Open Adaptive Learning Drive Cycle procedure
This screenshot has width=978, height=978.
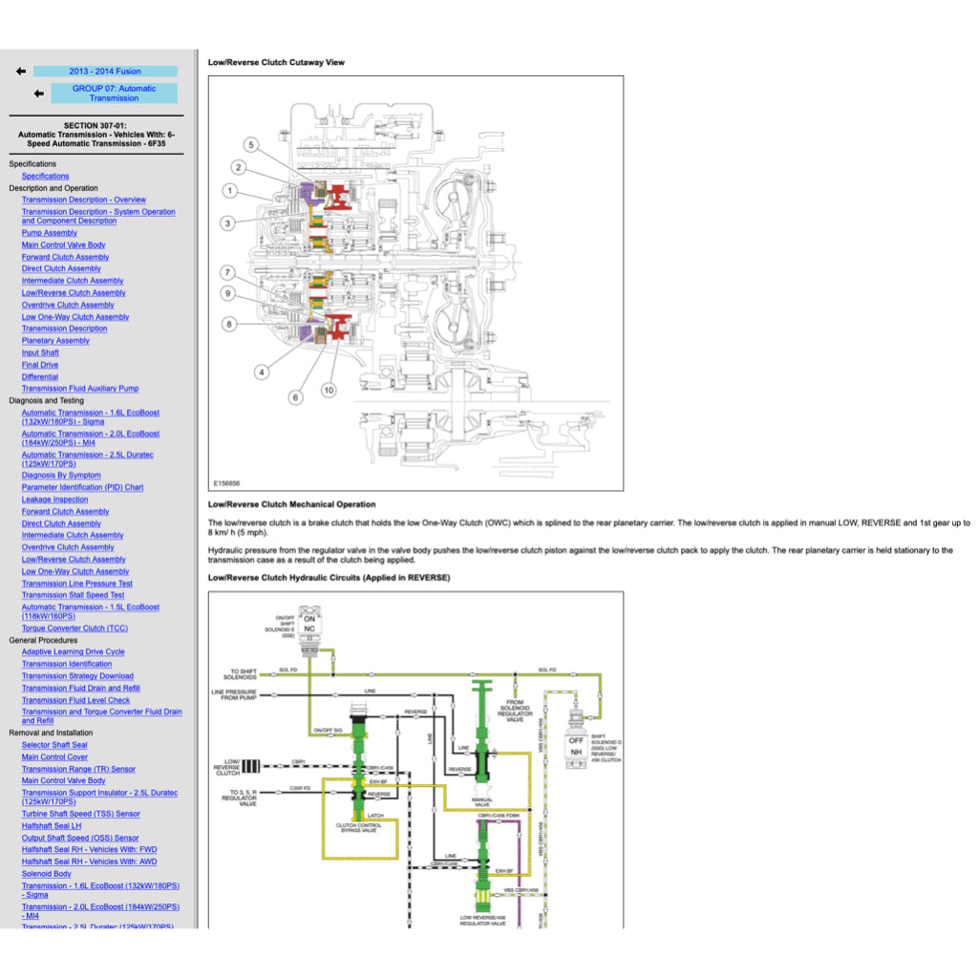tap(74, 652)
